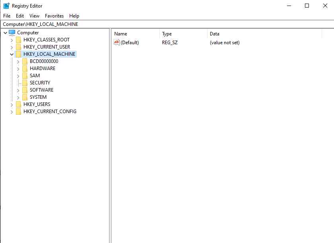Click the SOFTWARE folder icon
Image resolution: width=334 pixels, height=243 pixels.
[x=25, y=90]
